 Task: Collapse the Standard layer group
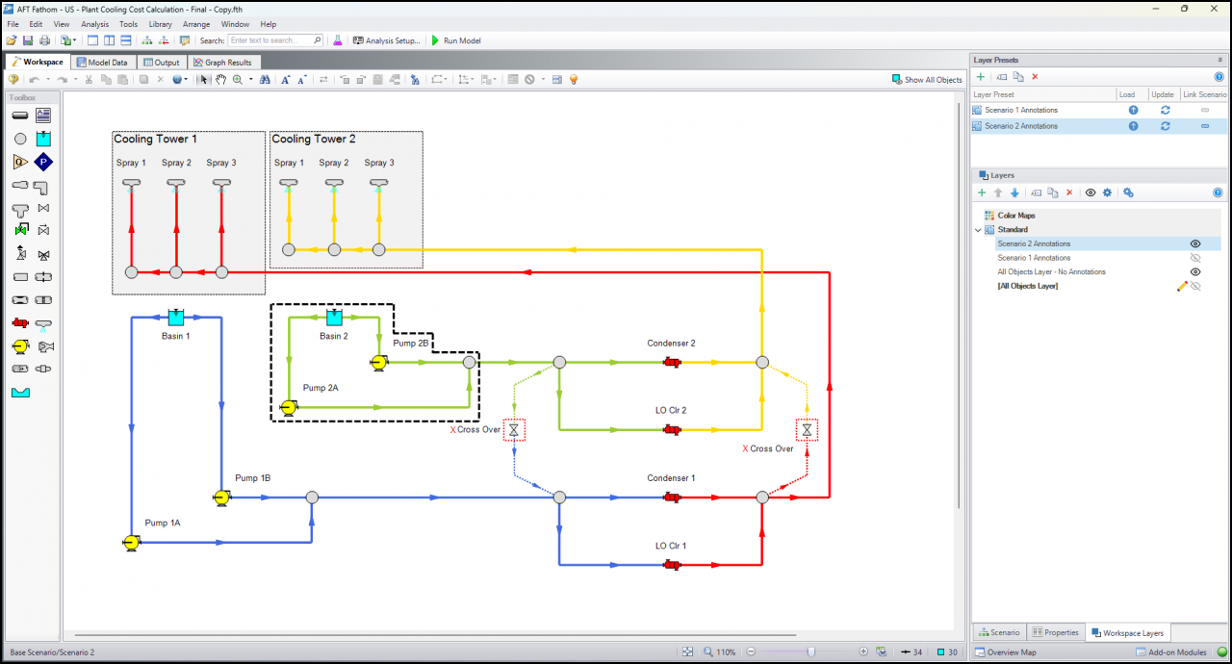(x=979, y=230)
